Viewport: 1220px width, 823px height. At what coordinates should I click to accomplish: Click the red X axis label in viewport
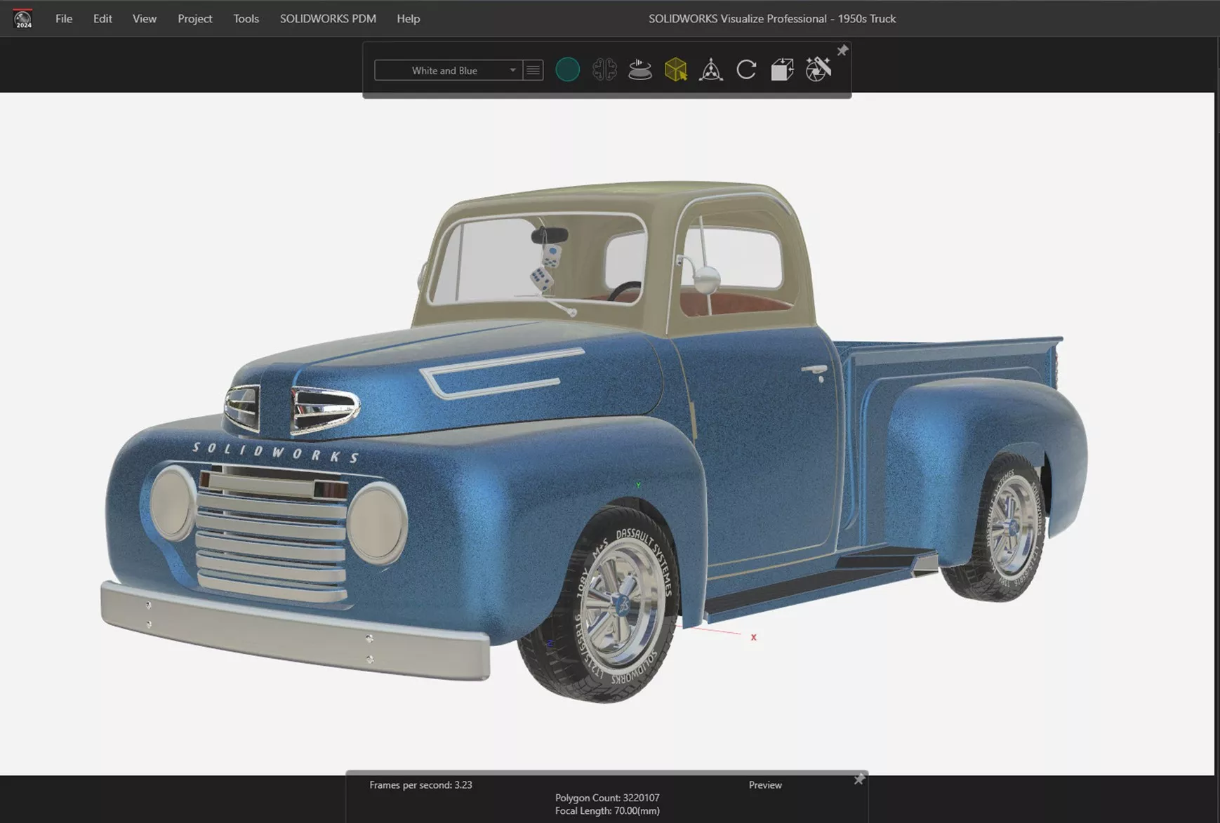click(x=753, y=637)
